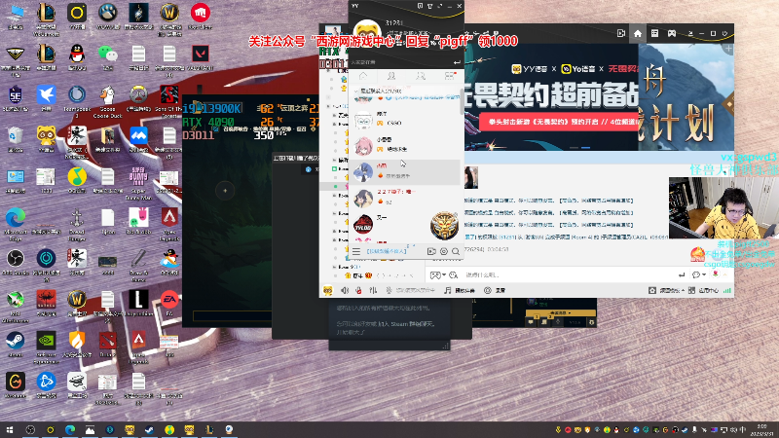This screenshot has height=438, width=779.
Task: Click the emoji face icon in chat input
Action: (453, 274)
